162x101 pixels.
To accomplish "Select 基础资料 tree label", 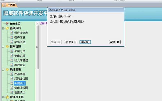I will click(x=15, y=28).
